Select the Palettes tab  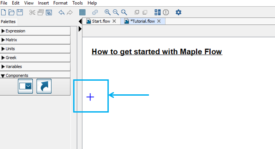click(8, 22)
